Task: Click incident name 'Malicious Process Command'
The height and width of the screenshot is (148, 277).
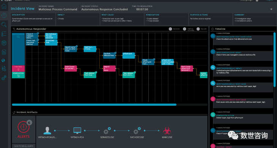Action: click(x=58, y=10)
